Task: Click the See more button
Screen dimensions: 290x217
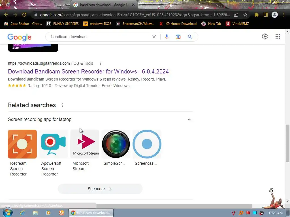Action: [100, 189]
